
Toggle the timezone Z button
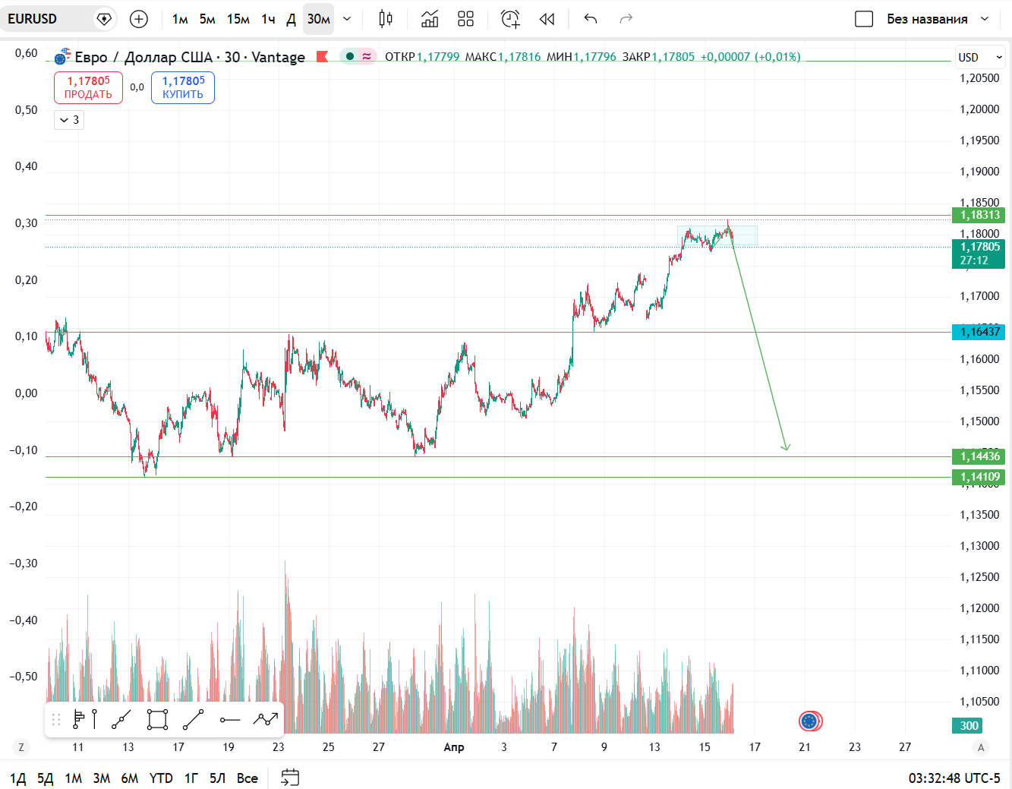tap(21, 747)
